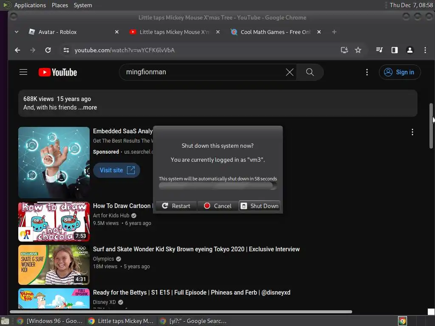
Task: Open a new Chrome tab
Action: pos(334,32)
